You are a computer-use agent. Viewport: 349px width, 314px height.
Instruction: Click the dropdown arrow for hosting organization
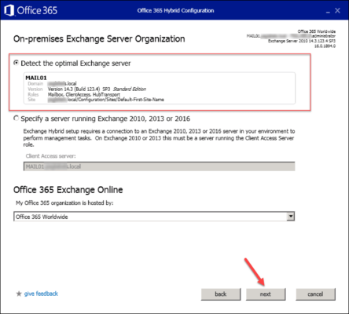click(x=291, y=217)
